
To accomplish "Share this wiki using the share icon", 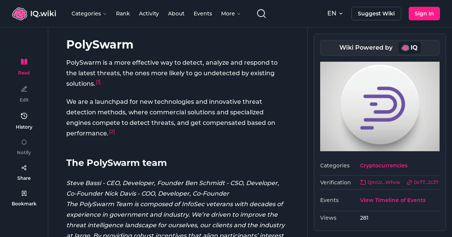I will tap(24, 167).
